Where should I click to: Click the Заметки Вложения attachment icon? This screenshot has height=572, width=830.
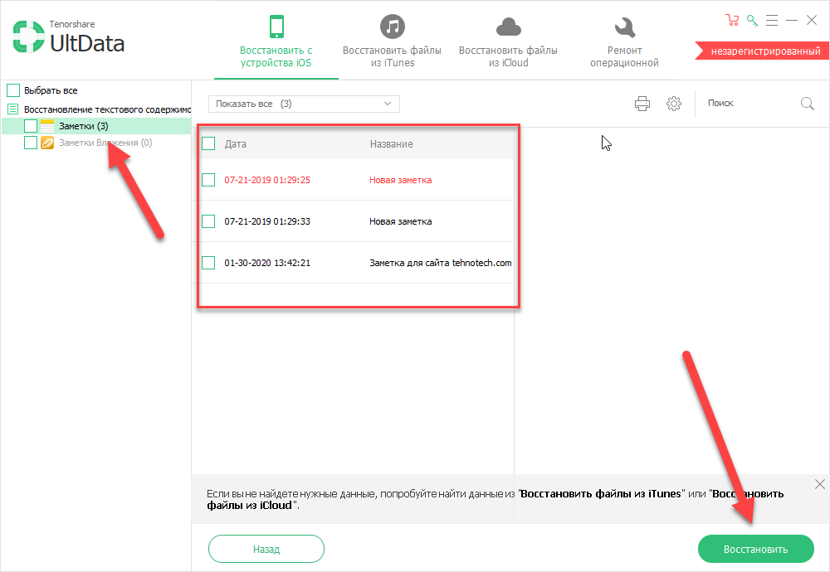click(x=47, y=143)
